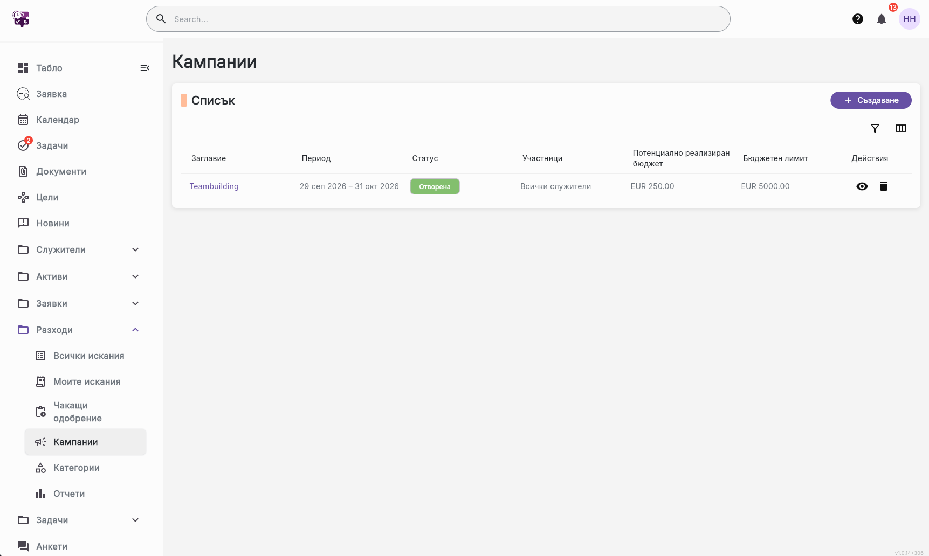Delete Teambuilding campaign with trash icon
Image resolution: width=929 pixels, height=556 pixels.
pyautogui.click(x=884, y=186)
